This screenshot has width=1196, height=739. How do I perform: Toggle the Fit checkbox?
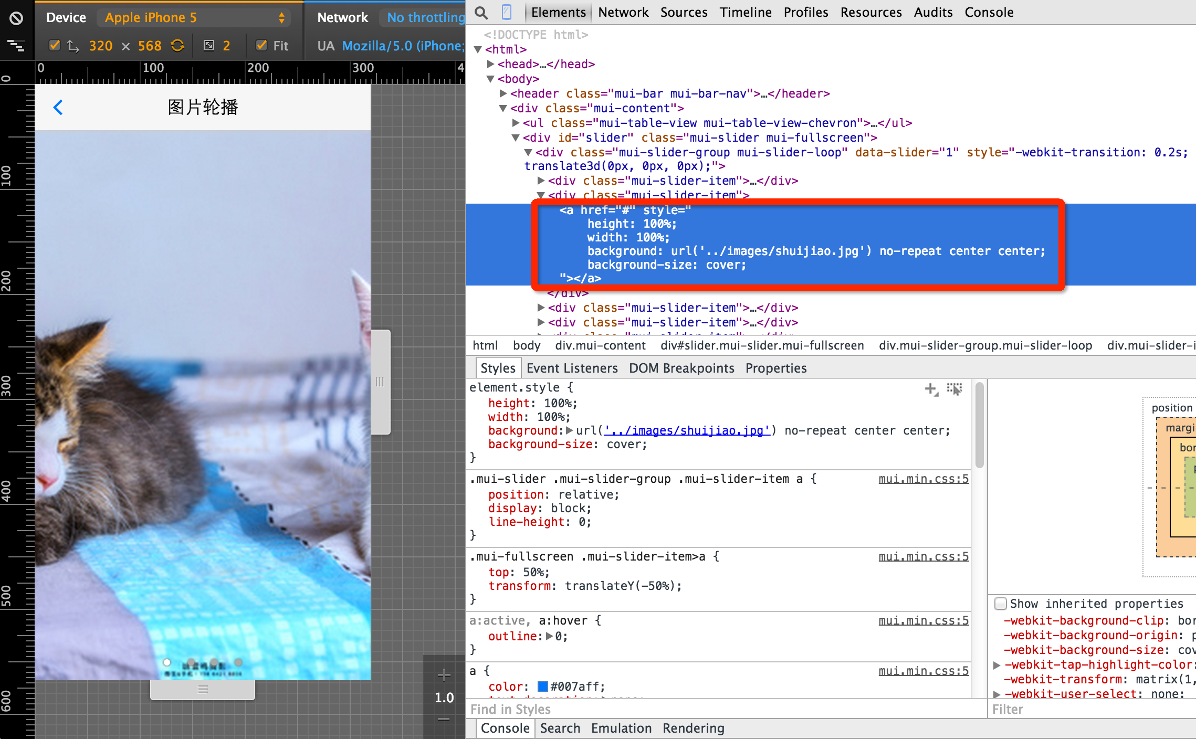click(261, 46)
